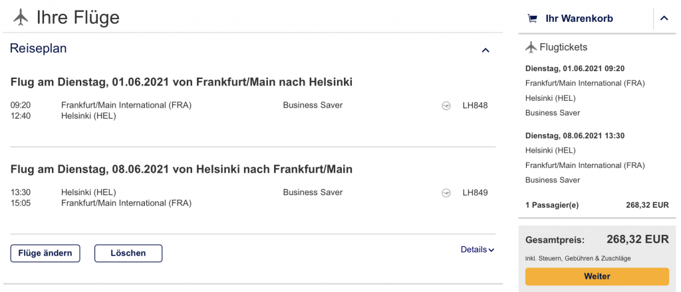
Task: Select flight number LH848
Action: [475, 105]
